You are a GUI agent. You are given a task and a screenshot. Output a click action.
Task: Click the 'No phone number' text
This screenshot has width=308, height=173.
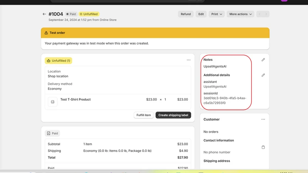pos(217,152)
